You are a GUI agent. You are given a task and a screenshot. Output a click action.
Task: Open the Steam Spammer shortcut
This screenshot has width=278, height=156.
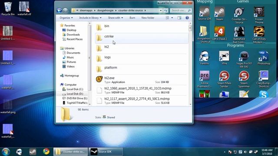pyautogui.click(x=244, y=79)
